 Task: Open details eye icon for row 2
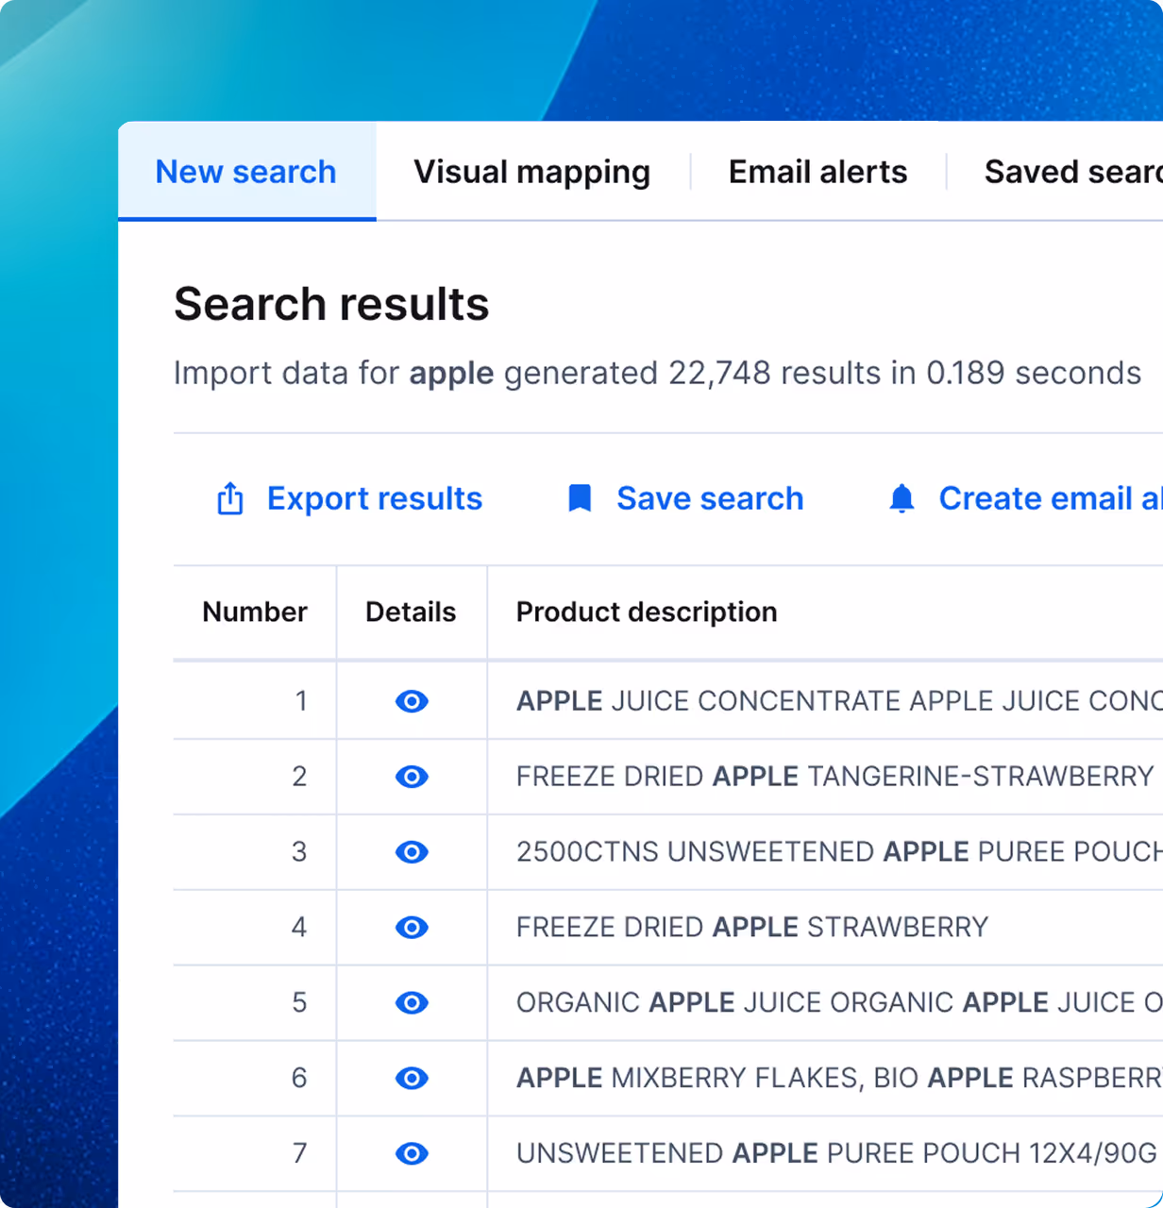[412, 777]
